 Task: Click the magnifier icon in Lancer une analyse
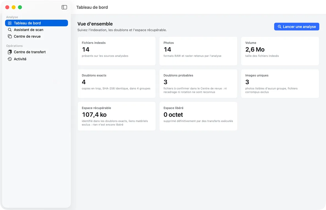coord(279,27)
